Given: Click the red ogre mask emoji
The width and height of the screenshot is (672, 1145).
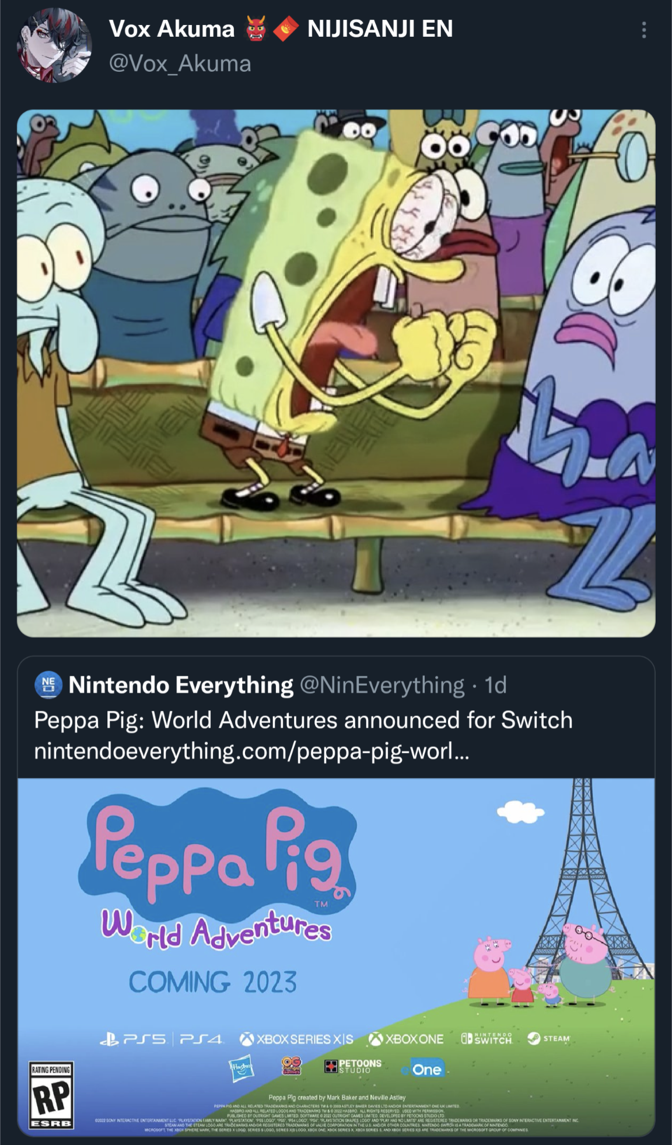Looking at the screenshot, I should tap(257, 29).
